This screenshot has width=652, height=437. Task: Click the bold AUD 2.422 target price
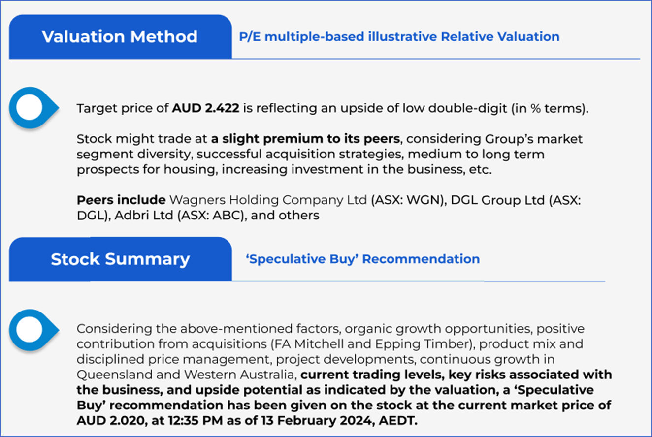(x=206, y=108)
